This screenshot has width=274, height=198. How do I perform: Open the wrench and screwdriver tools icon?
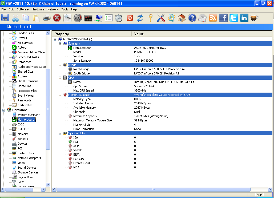(x=161, y=18)
